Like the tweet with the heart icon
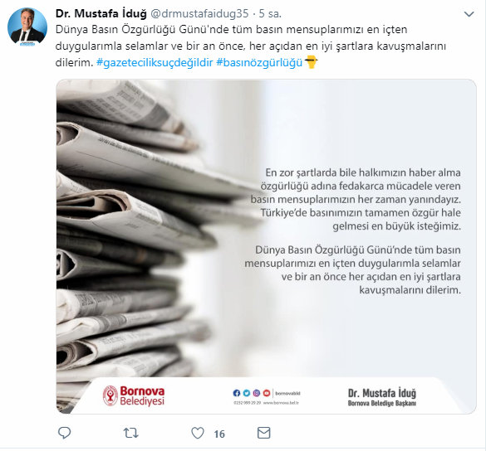This screenshot has width=486, height=451. point(198,433)
